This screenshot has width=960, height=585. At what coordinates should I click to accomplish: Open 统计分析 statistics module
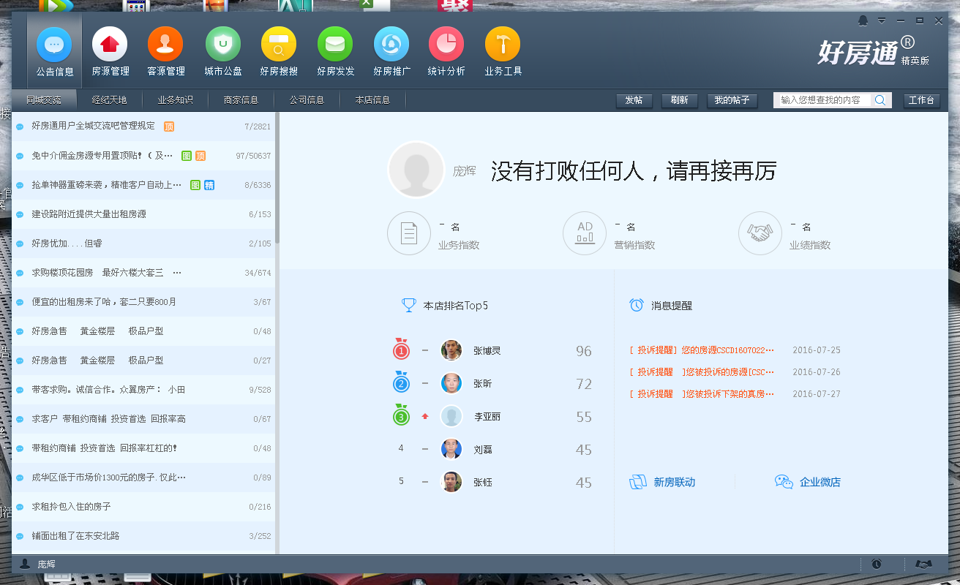[x=446, y=51]
